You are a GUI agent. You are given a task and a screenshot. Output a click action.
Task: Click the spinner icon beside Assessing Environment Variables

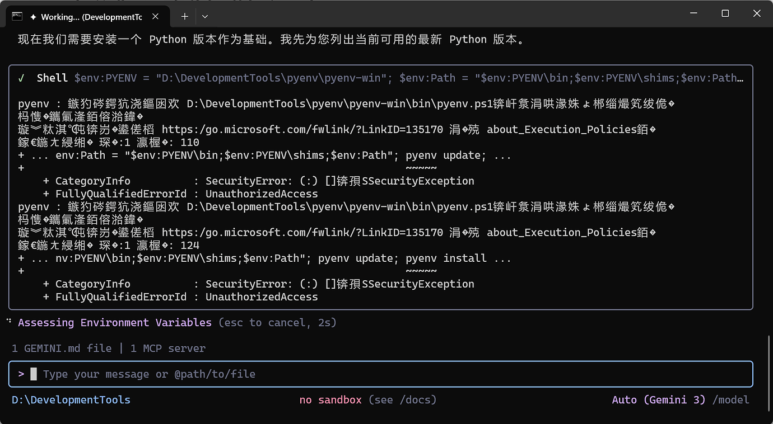coord(9,322)
